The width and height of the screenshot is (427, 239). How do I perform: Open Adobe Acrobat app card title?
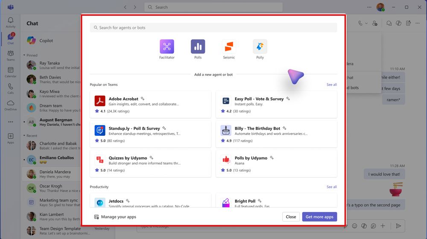(x=123, y=99)
